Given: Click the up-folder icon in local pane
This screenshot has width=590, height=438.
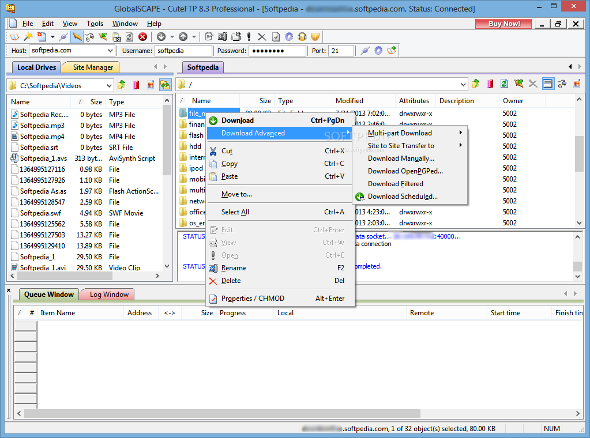Looking at the screenshot, I should pos(122,85).
